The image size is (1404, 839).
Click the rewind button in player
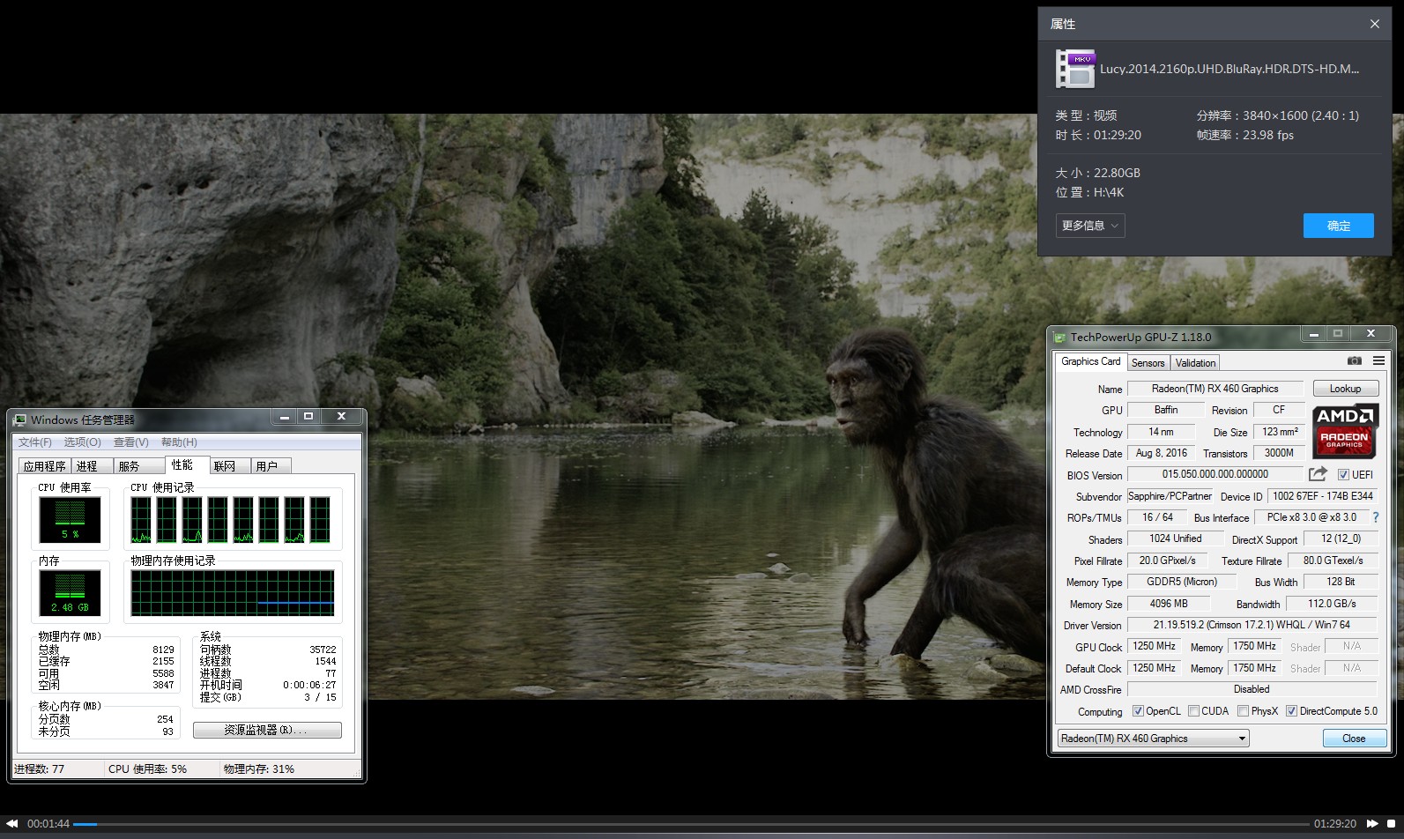(12, 824)
